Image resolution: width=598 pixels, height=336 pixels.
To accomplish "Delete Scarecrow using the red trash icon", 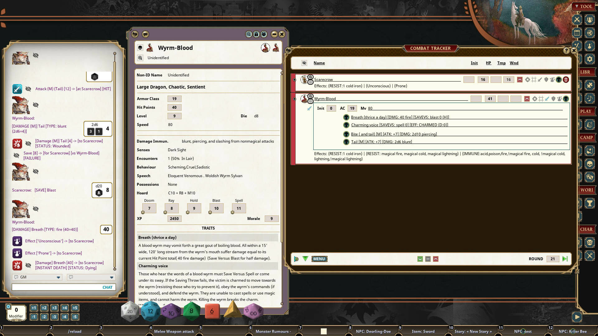I will 566,79.
